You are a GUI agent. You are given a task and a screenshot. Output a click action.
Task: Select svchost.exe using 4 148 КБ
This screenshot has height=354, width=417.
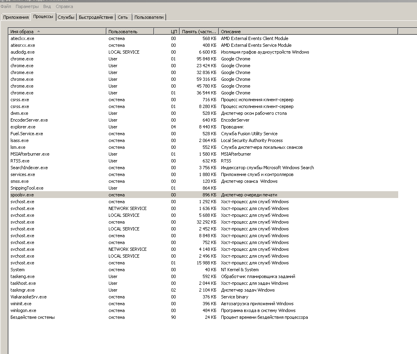click(x=204, y=250)
